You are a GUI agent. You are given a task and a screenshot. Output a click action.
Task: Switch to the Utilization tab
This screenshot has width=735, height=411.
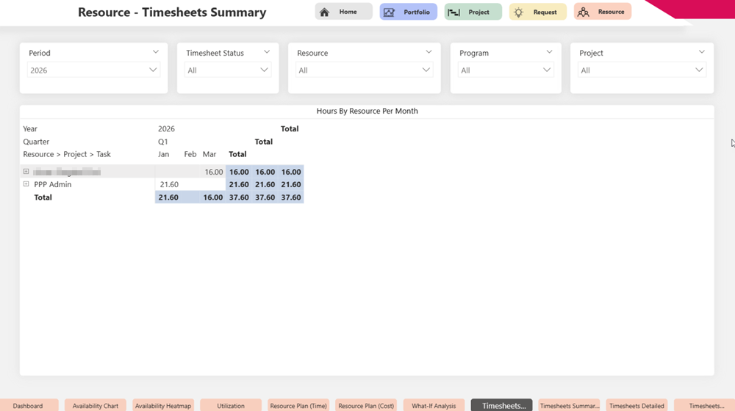pos(231,405)
